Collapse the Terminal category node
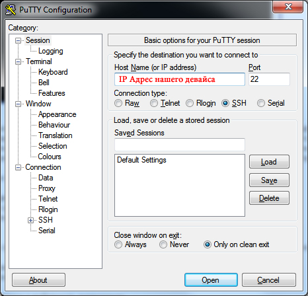The width and height of the screenshot is (308, 296). click(18, 61)
